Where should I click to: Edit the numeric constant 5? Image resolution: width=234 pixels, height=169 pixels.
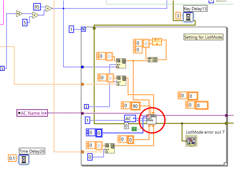click(25, 23)
